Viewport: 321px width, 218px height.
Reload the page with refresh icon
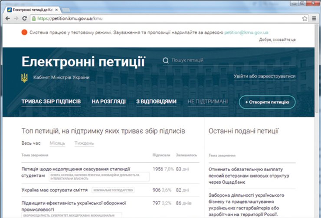(24, 19)
